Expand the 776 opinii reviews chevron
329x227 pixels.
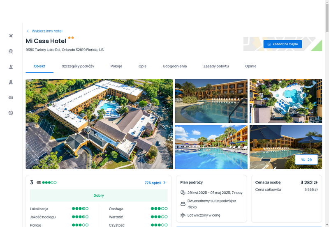point(164,183)
